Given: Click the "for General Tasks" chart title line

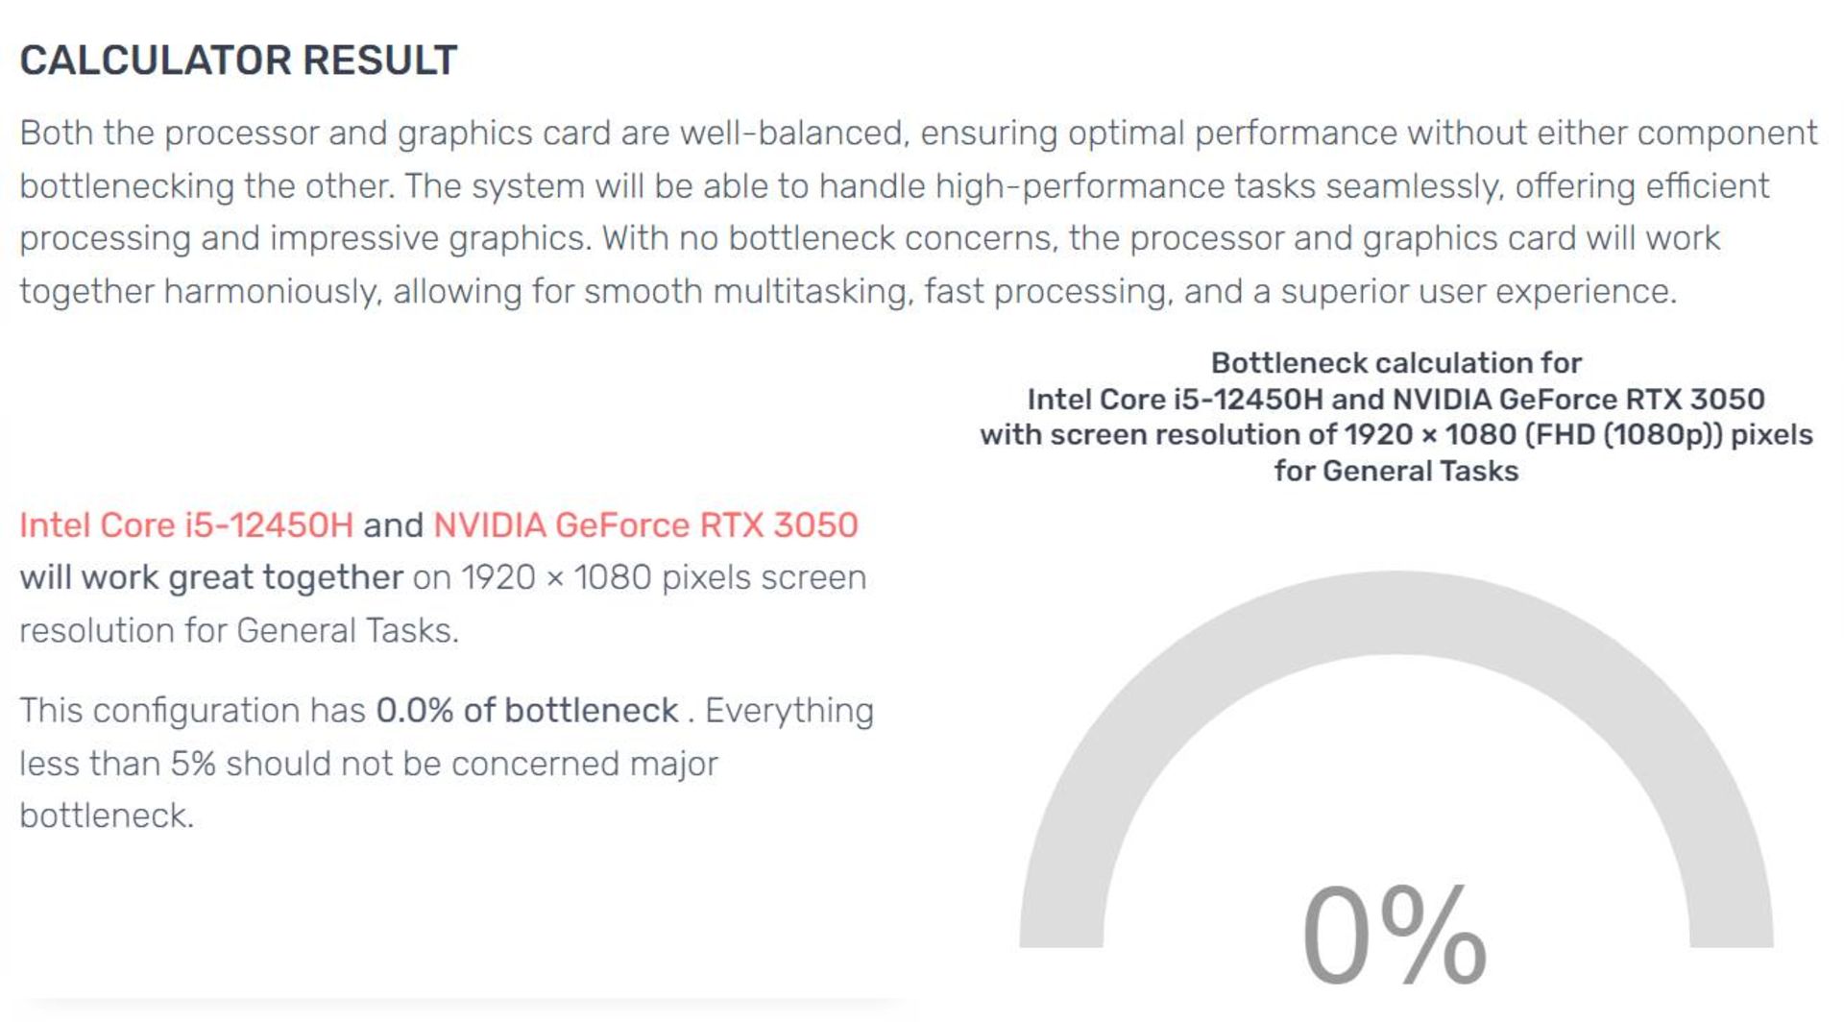Looking at the screenshot, I should pos(1395,471).
